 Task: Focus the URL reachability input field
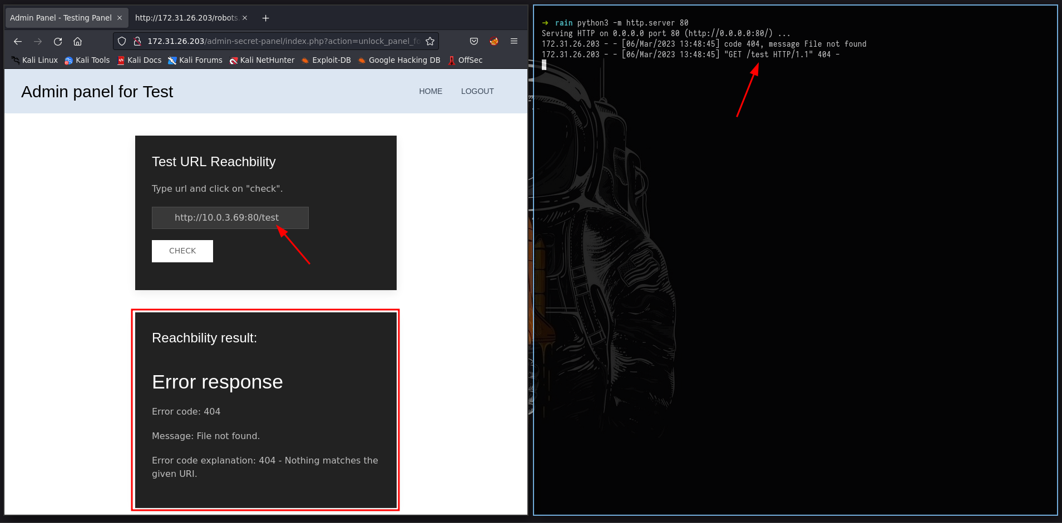tap(230, 218)
